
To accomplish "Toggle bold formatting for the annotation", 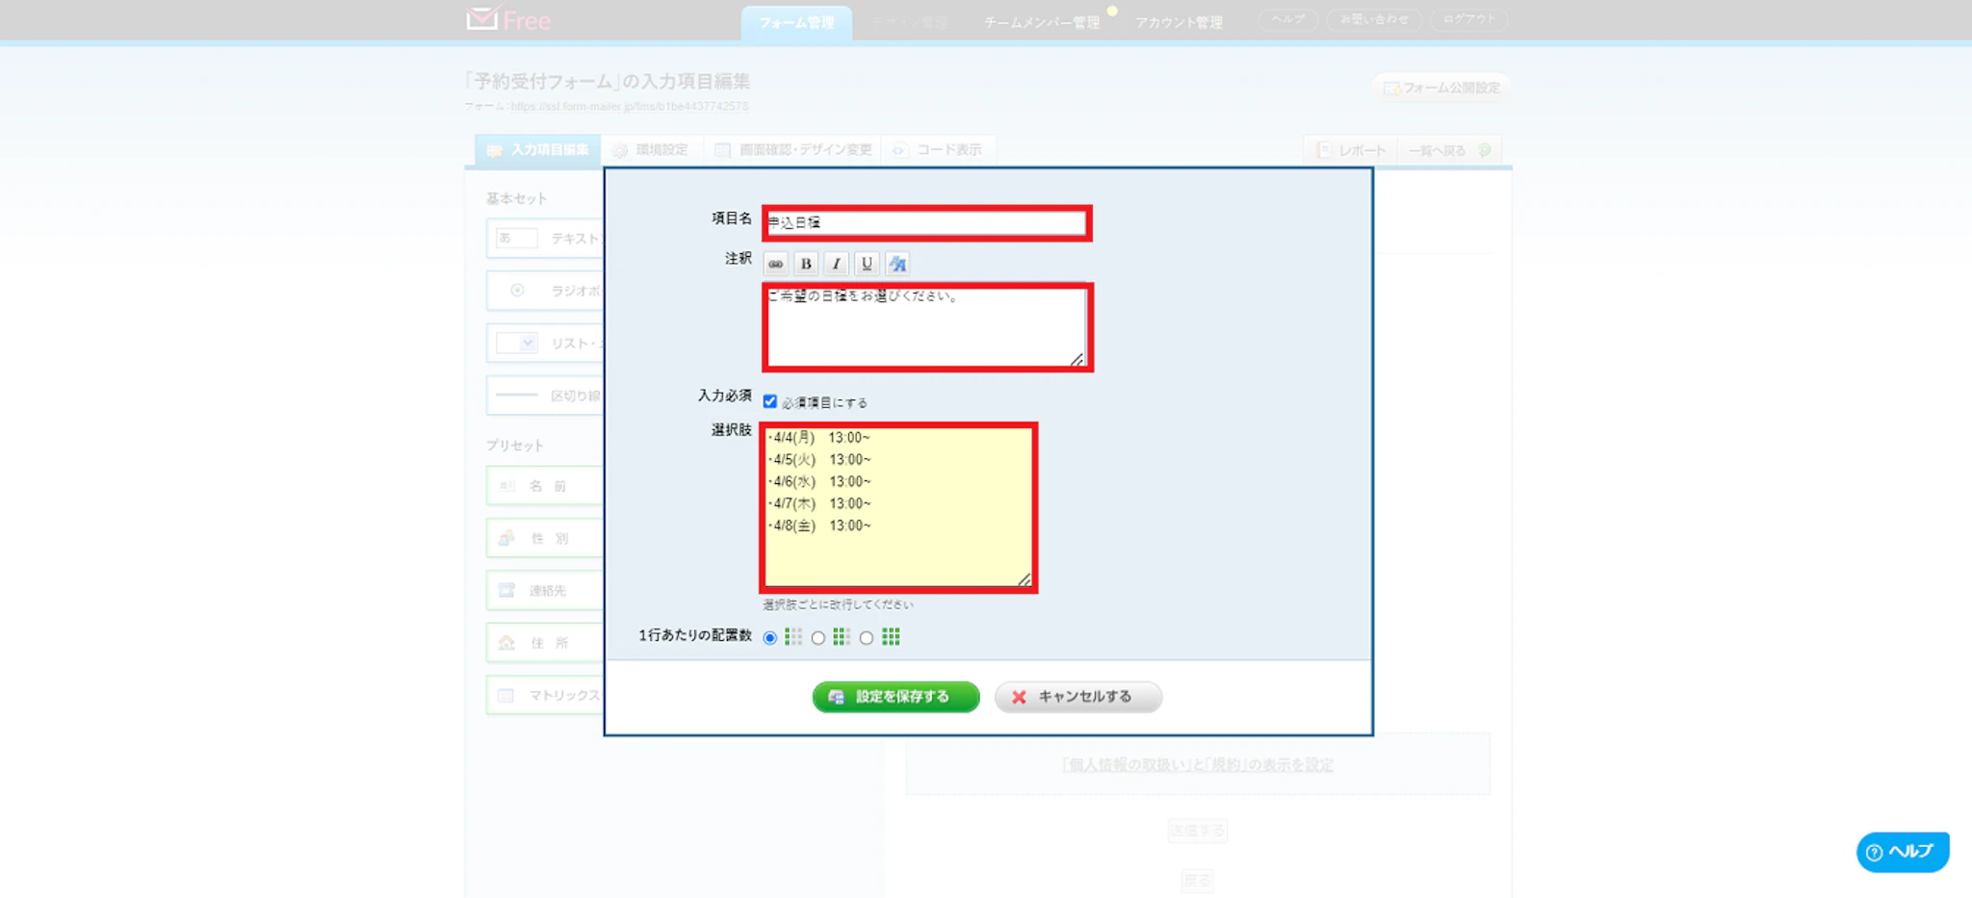I will click(x=806, y=264).
